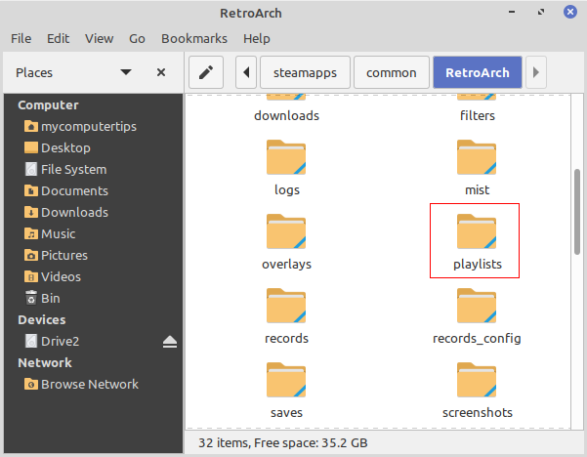The image size is (587, 457).
Task: Click the downloads folder label
Action: coord(286,115)
